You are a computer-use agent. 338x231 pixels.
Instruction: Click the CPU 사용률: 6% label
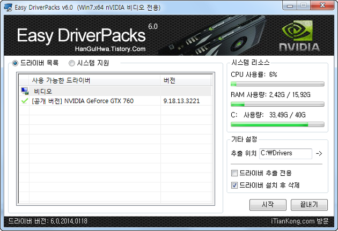click(254, 74)
